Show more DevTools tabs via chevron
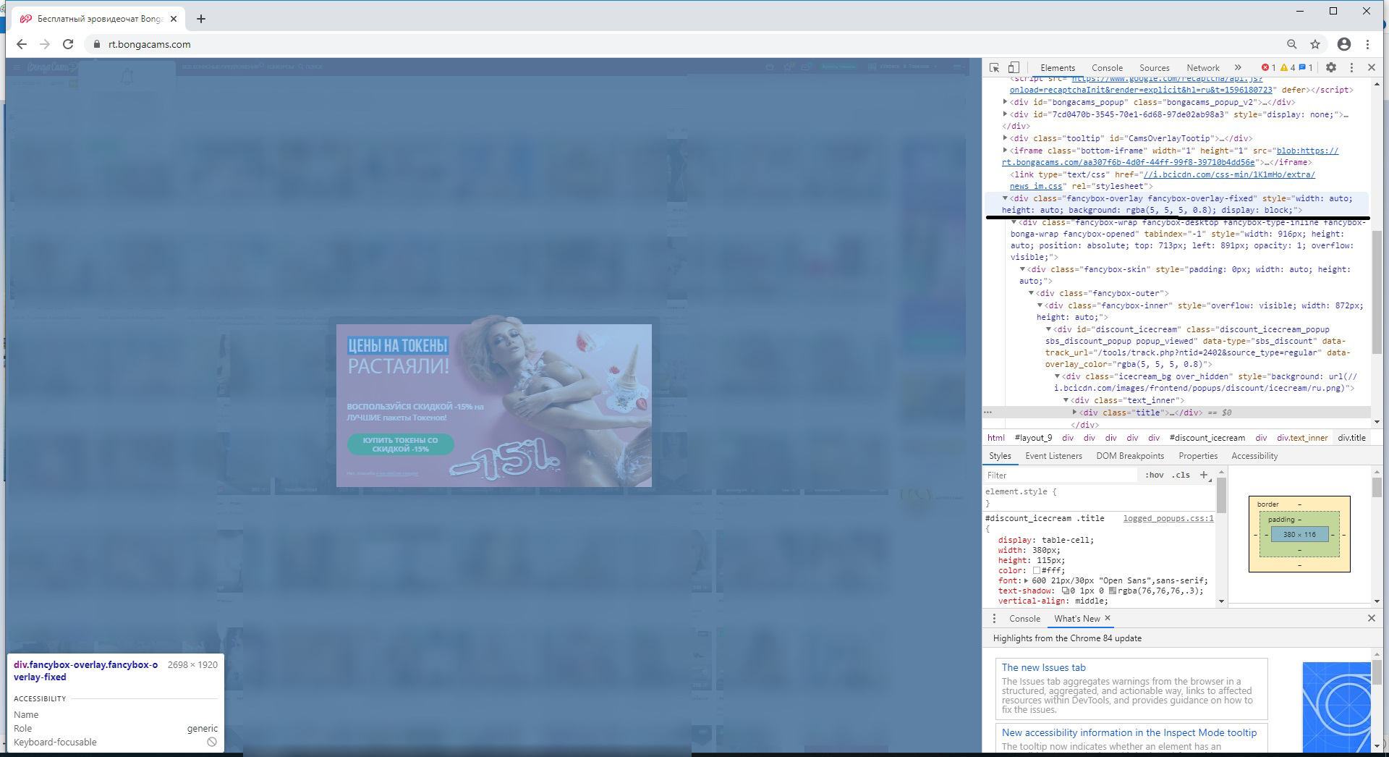 point(1238,67)
